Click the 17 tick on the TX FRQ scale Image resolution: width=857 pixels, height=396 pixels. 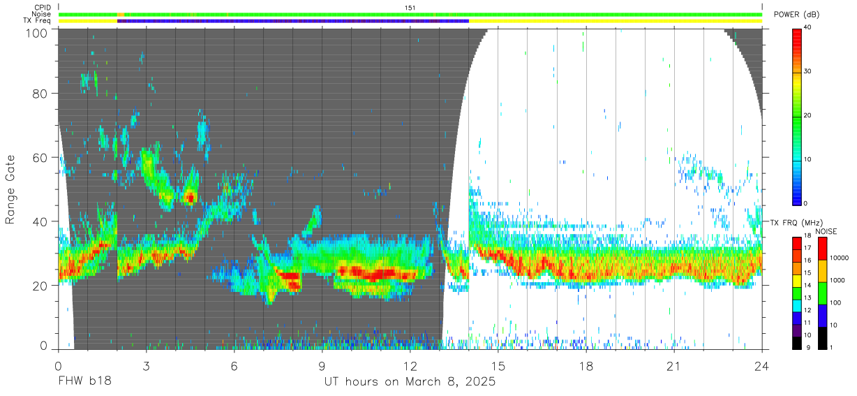(x=809, y=248)
